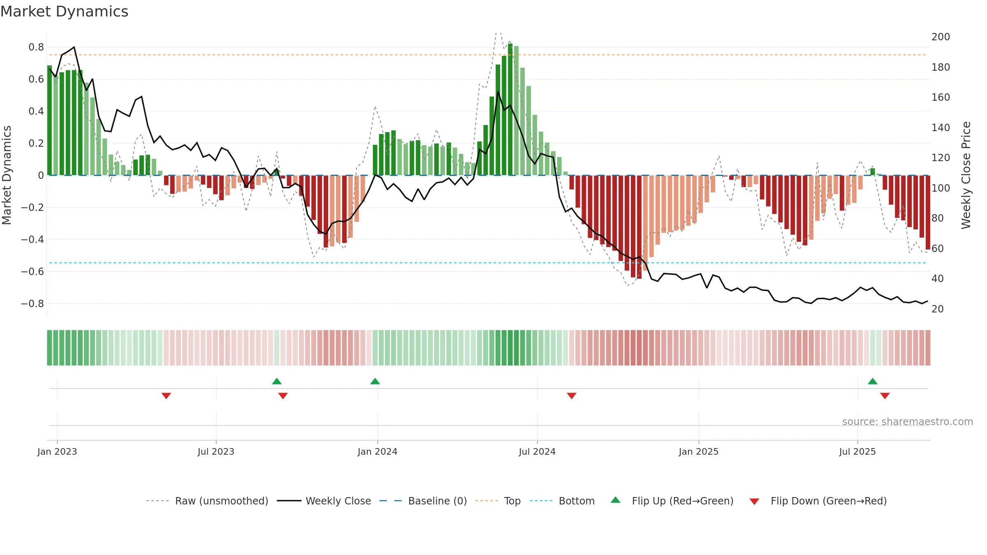The image size is (987, 555).
Task: Click the green Flip Up triangle in July 2025
Action: [873, 381]
